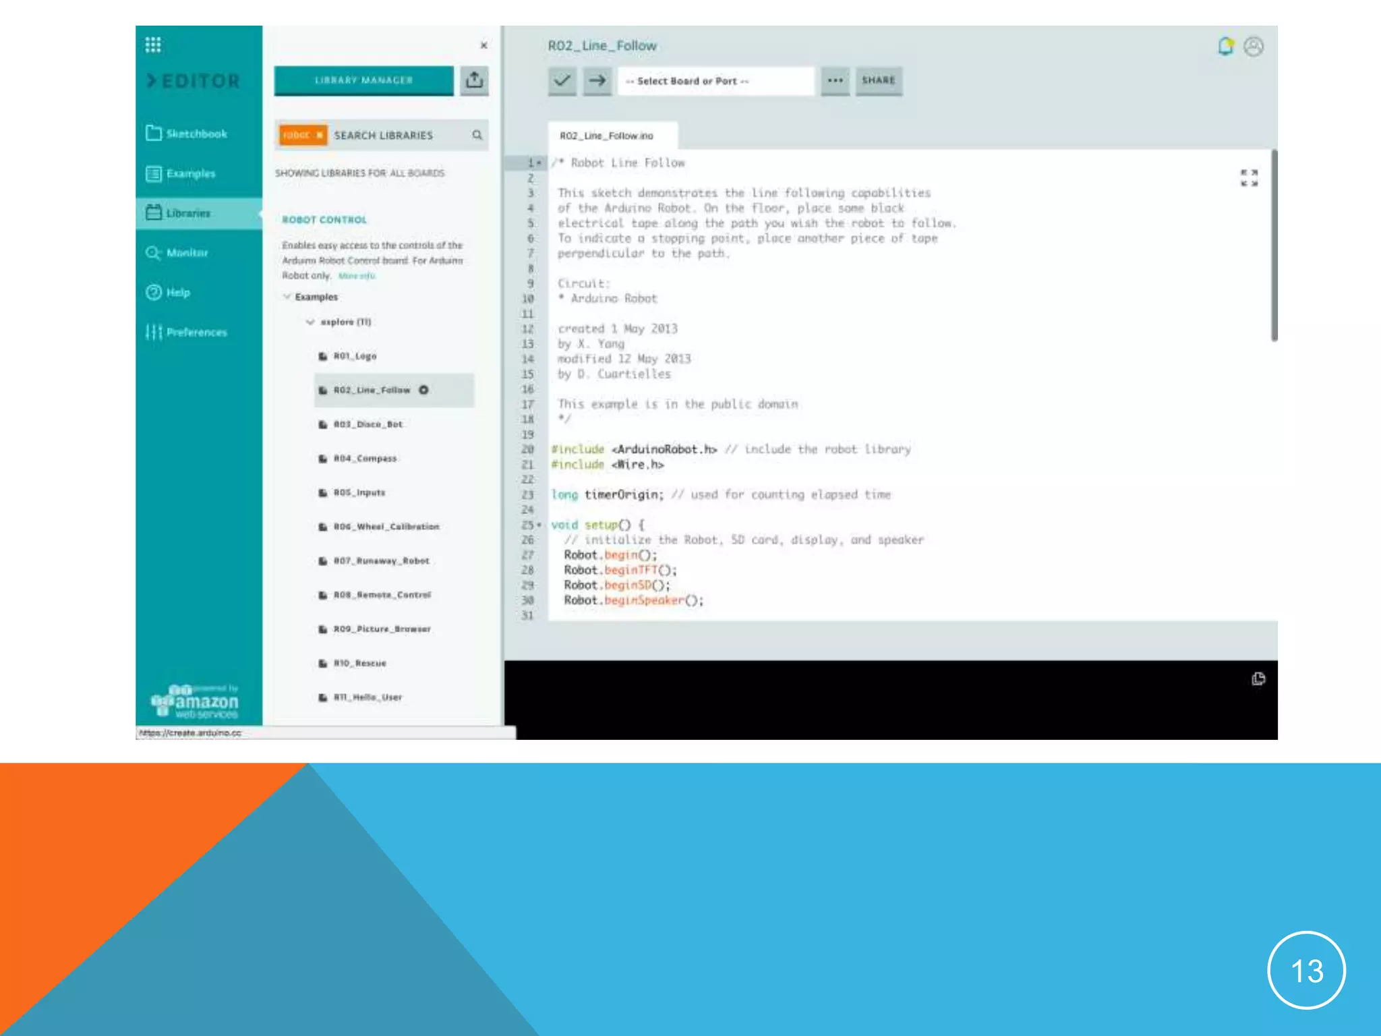Open the apps grid menu icon

point(153,45)
